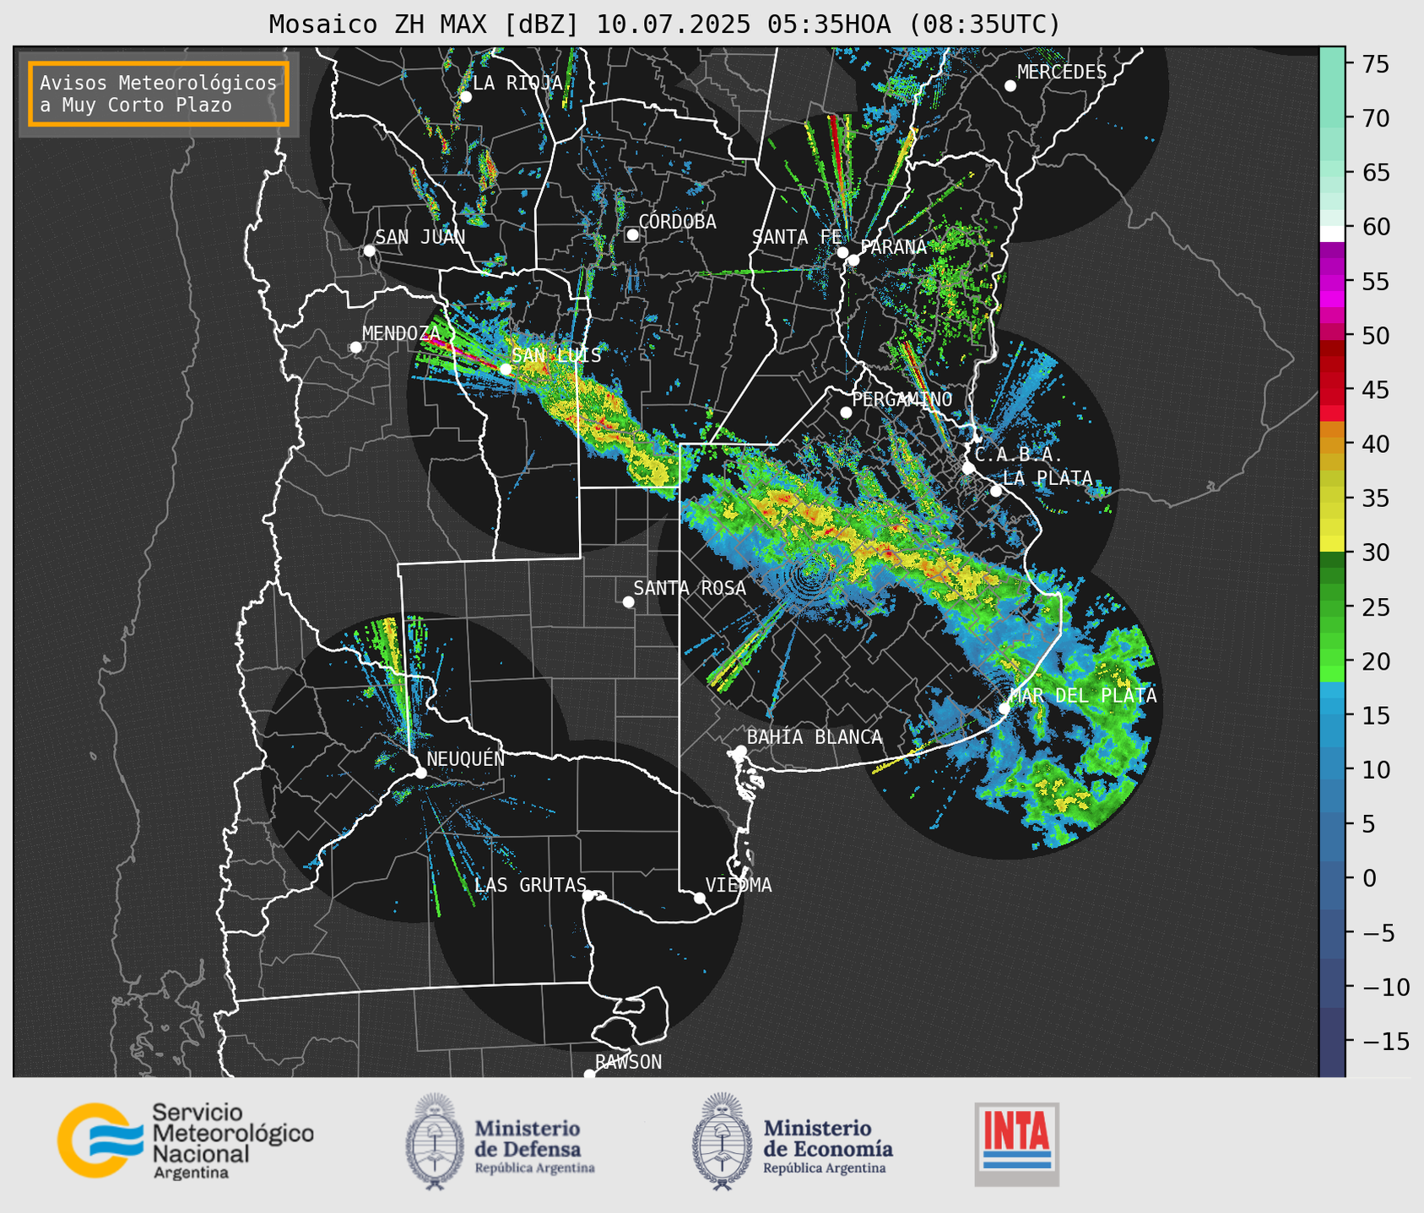
Task: Click the 60 dBZ white colorbar segment
Action: (1332, 233)
